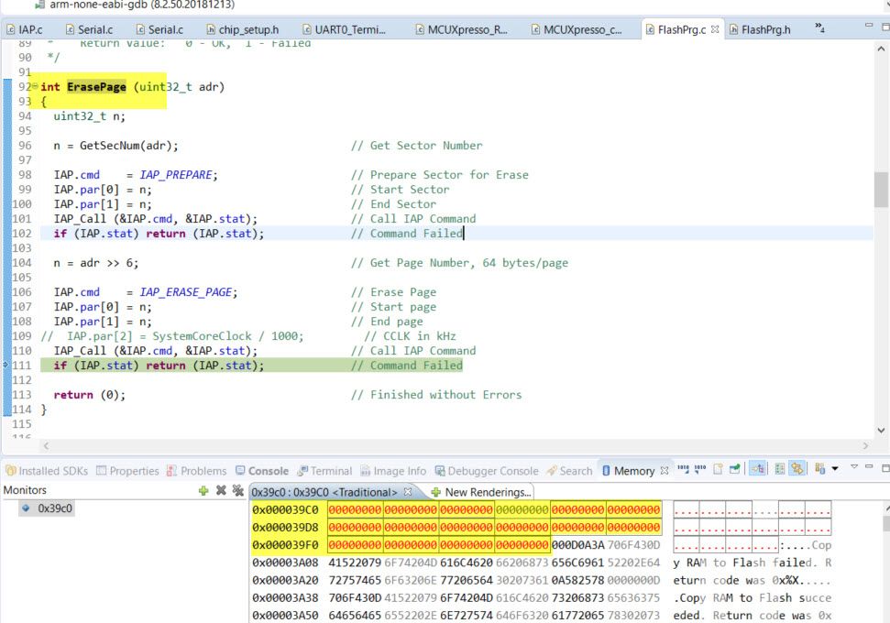Collapse the ErasePage function fold

coord(34,86)
